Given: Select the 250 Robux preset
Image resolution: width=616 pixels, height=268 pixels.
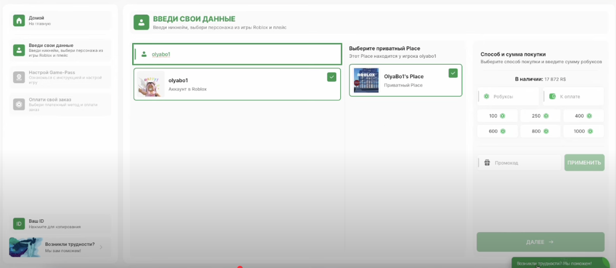Looking at the screenshot, I should pos(541,116).
